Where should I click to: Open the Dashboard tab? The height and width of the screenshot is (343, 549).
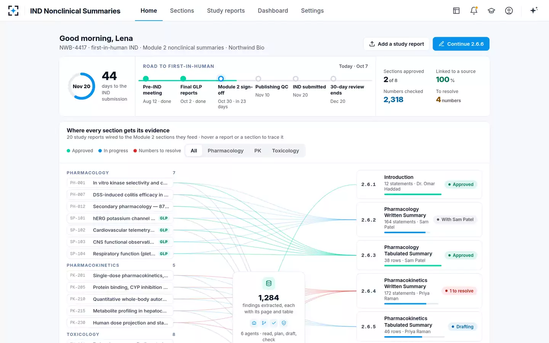(x=273, y=11)
